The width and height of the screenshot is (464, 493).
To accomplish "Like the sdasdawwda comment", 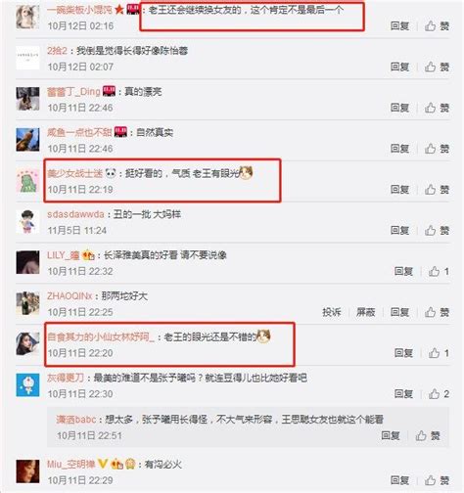I will pos(437,231).
